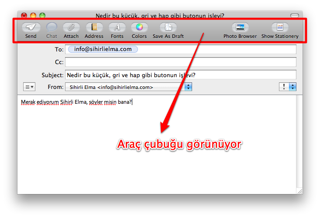Toggle toolbar with the pill-shaped title bar button
The image size is (320, 218).
coord(295,15)
